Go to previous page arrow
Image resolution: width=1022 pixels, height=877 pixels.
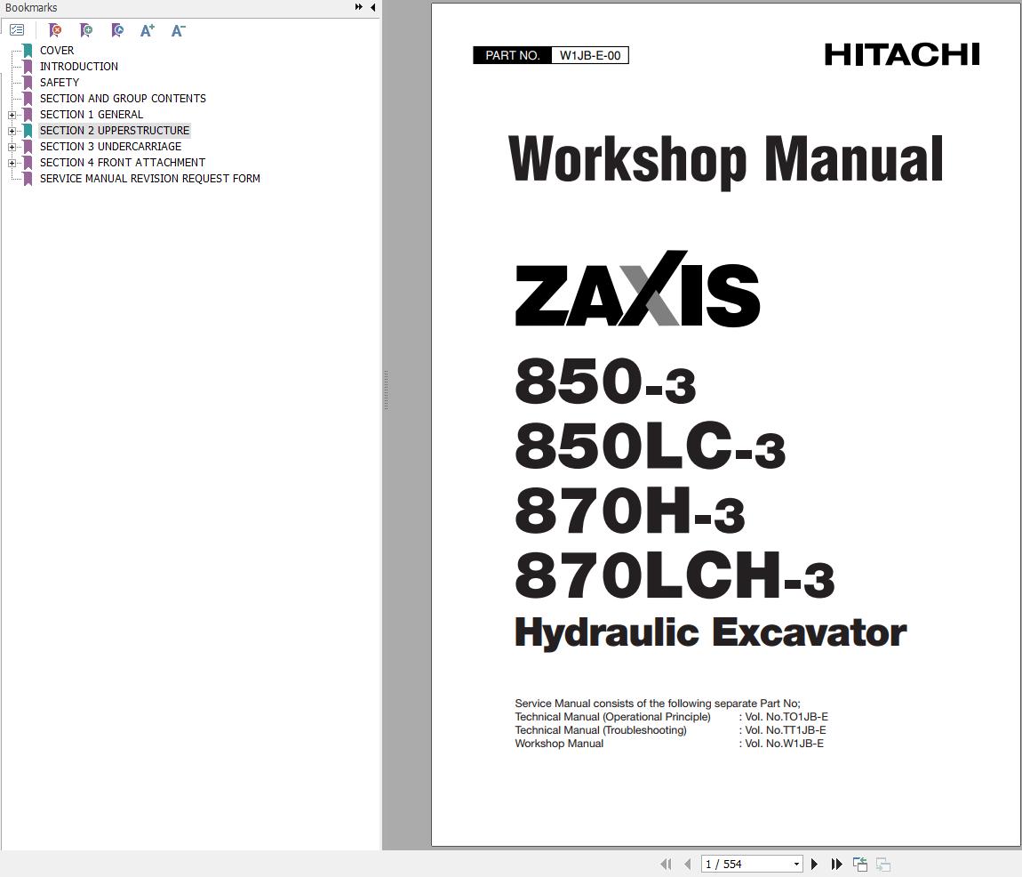(688, 864)
